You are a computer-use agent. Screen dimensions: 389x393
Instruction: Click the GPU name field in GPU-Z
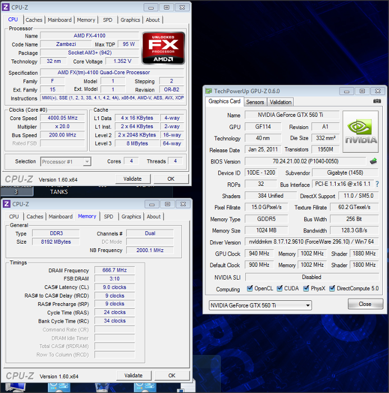[x=263, y=126]
